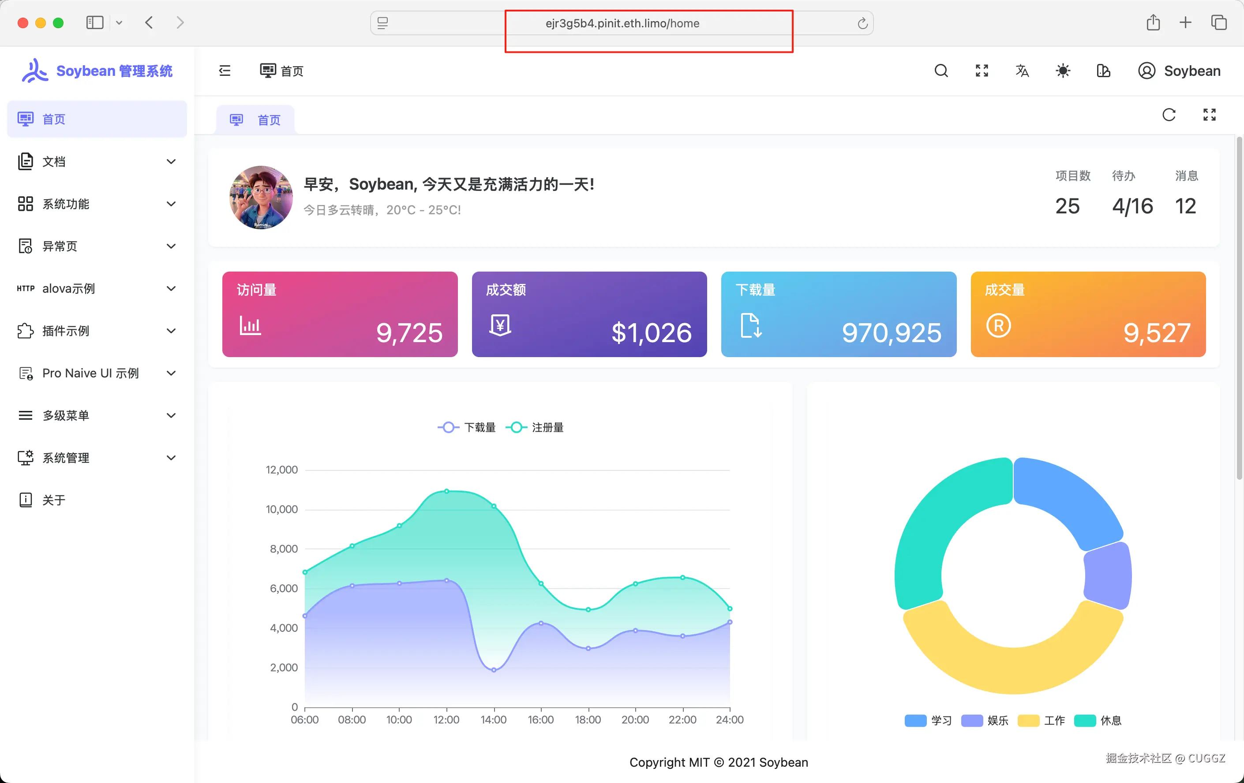The width and height of the screenshot is (1244, 783).
Task: Collapse the sidebar menu via header icon
Action: click(x=225, y=71)
